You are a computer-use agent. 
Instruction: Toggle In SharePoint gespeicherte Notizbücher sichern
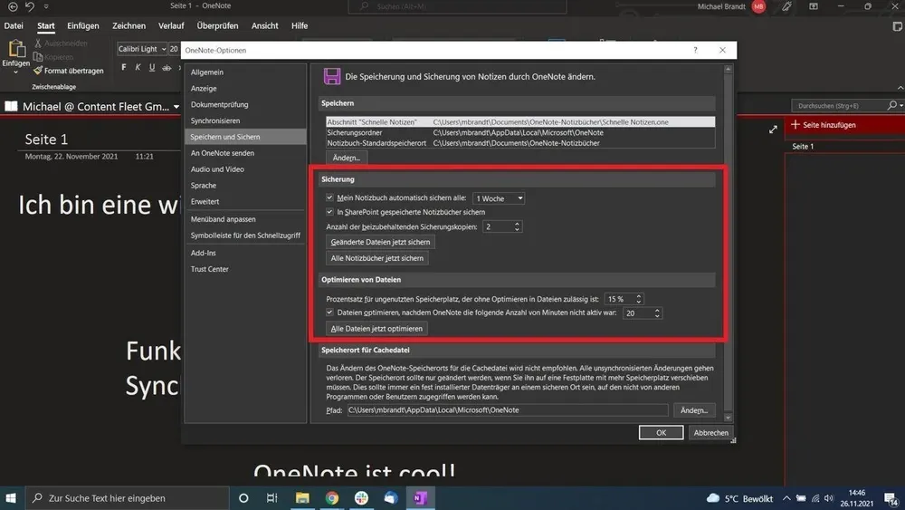[329, 212]
